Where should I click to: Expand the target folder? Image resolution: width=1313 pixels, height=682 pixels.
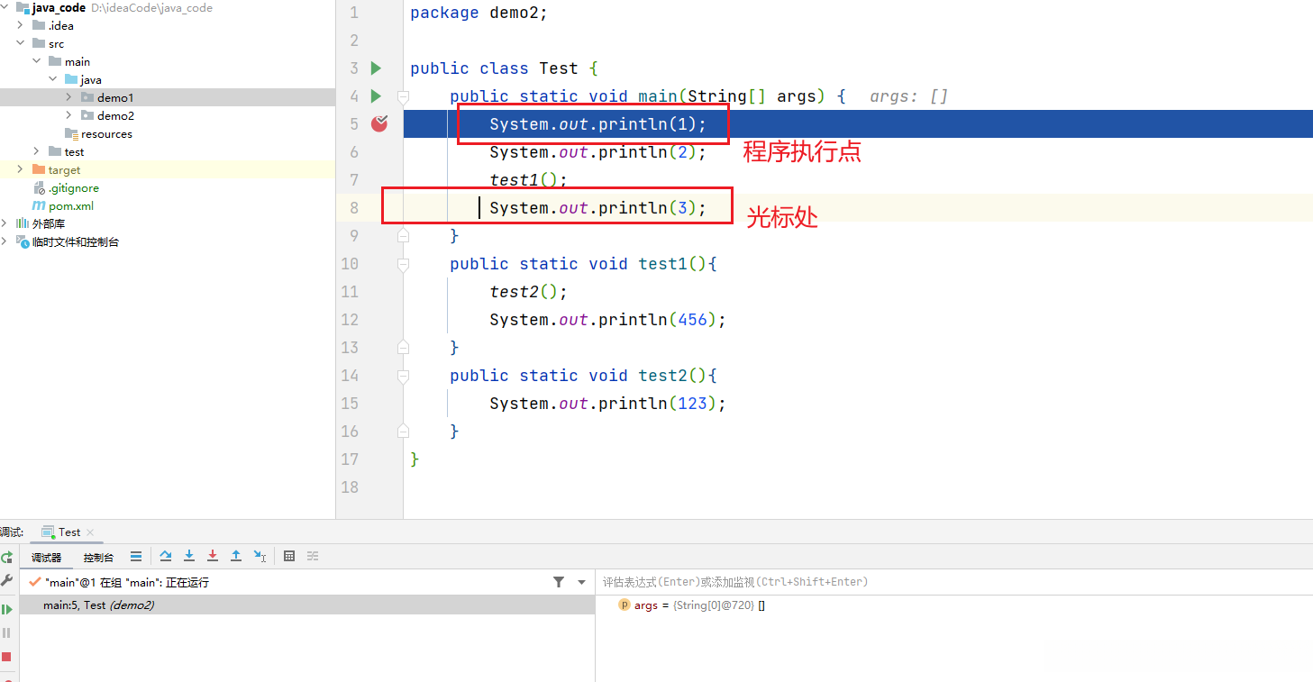(x=21, y=169)
